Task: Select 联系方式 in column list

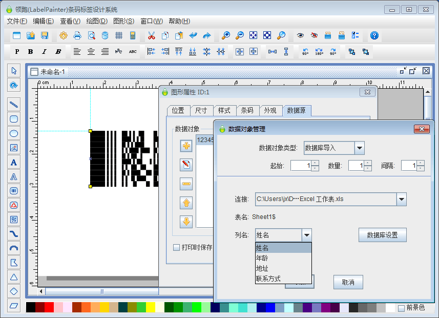Action: [x=283, y=279]
